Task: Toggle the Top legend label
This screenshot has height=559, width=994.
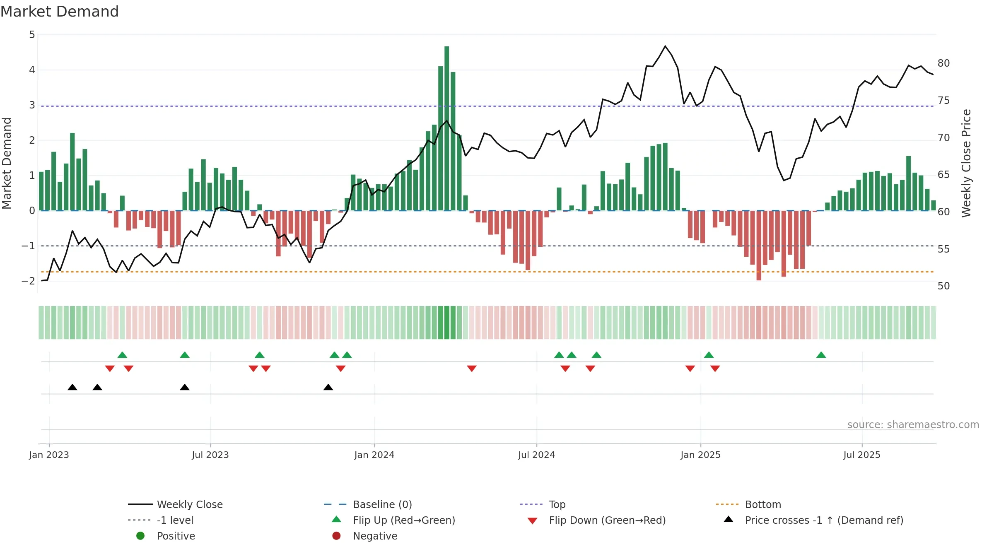Action: (557, 505)
